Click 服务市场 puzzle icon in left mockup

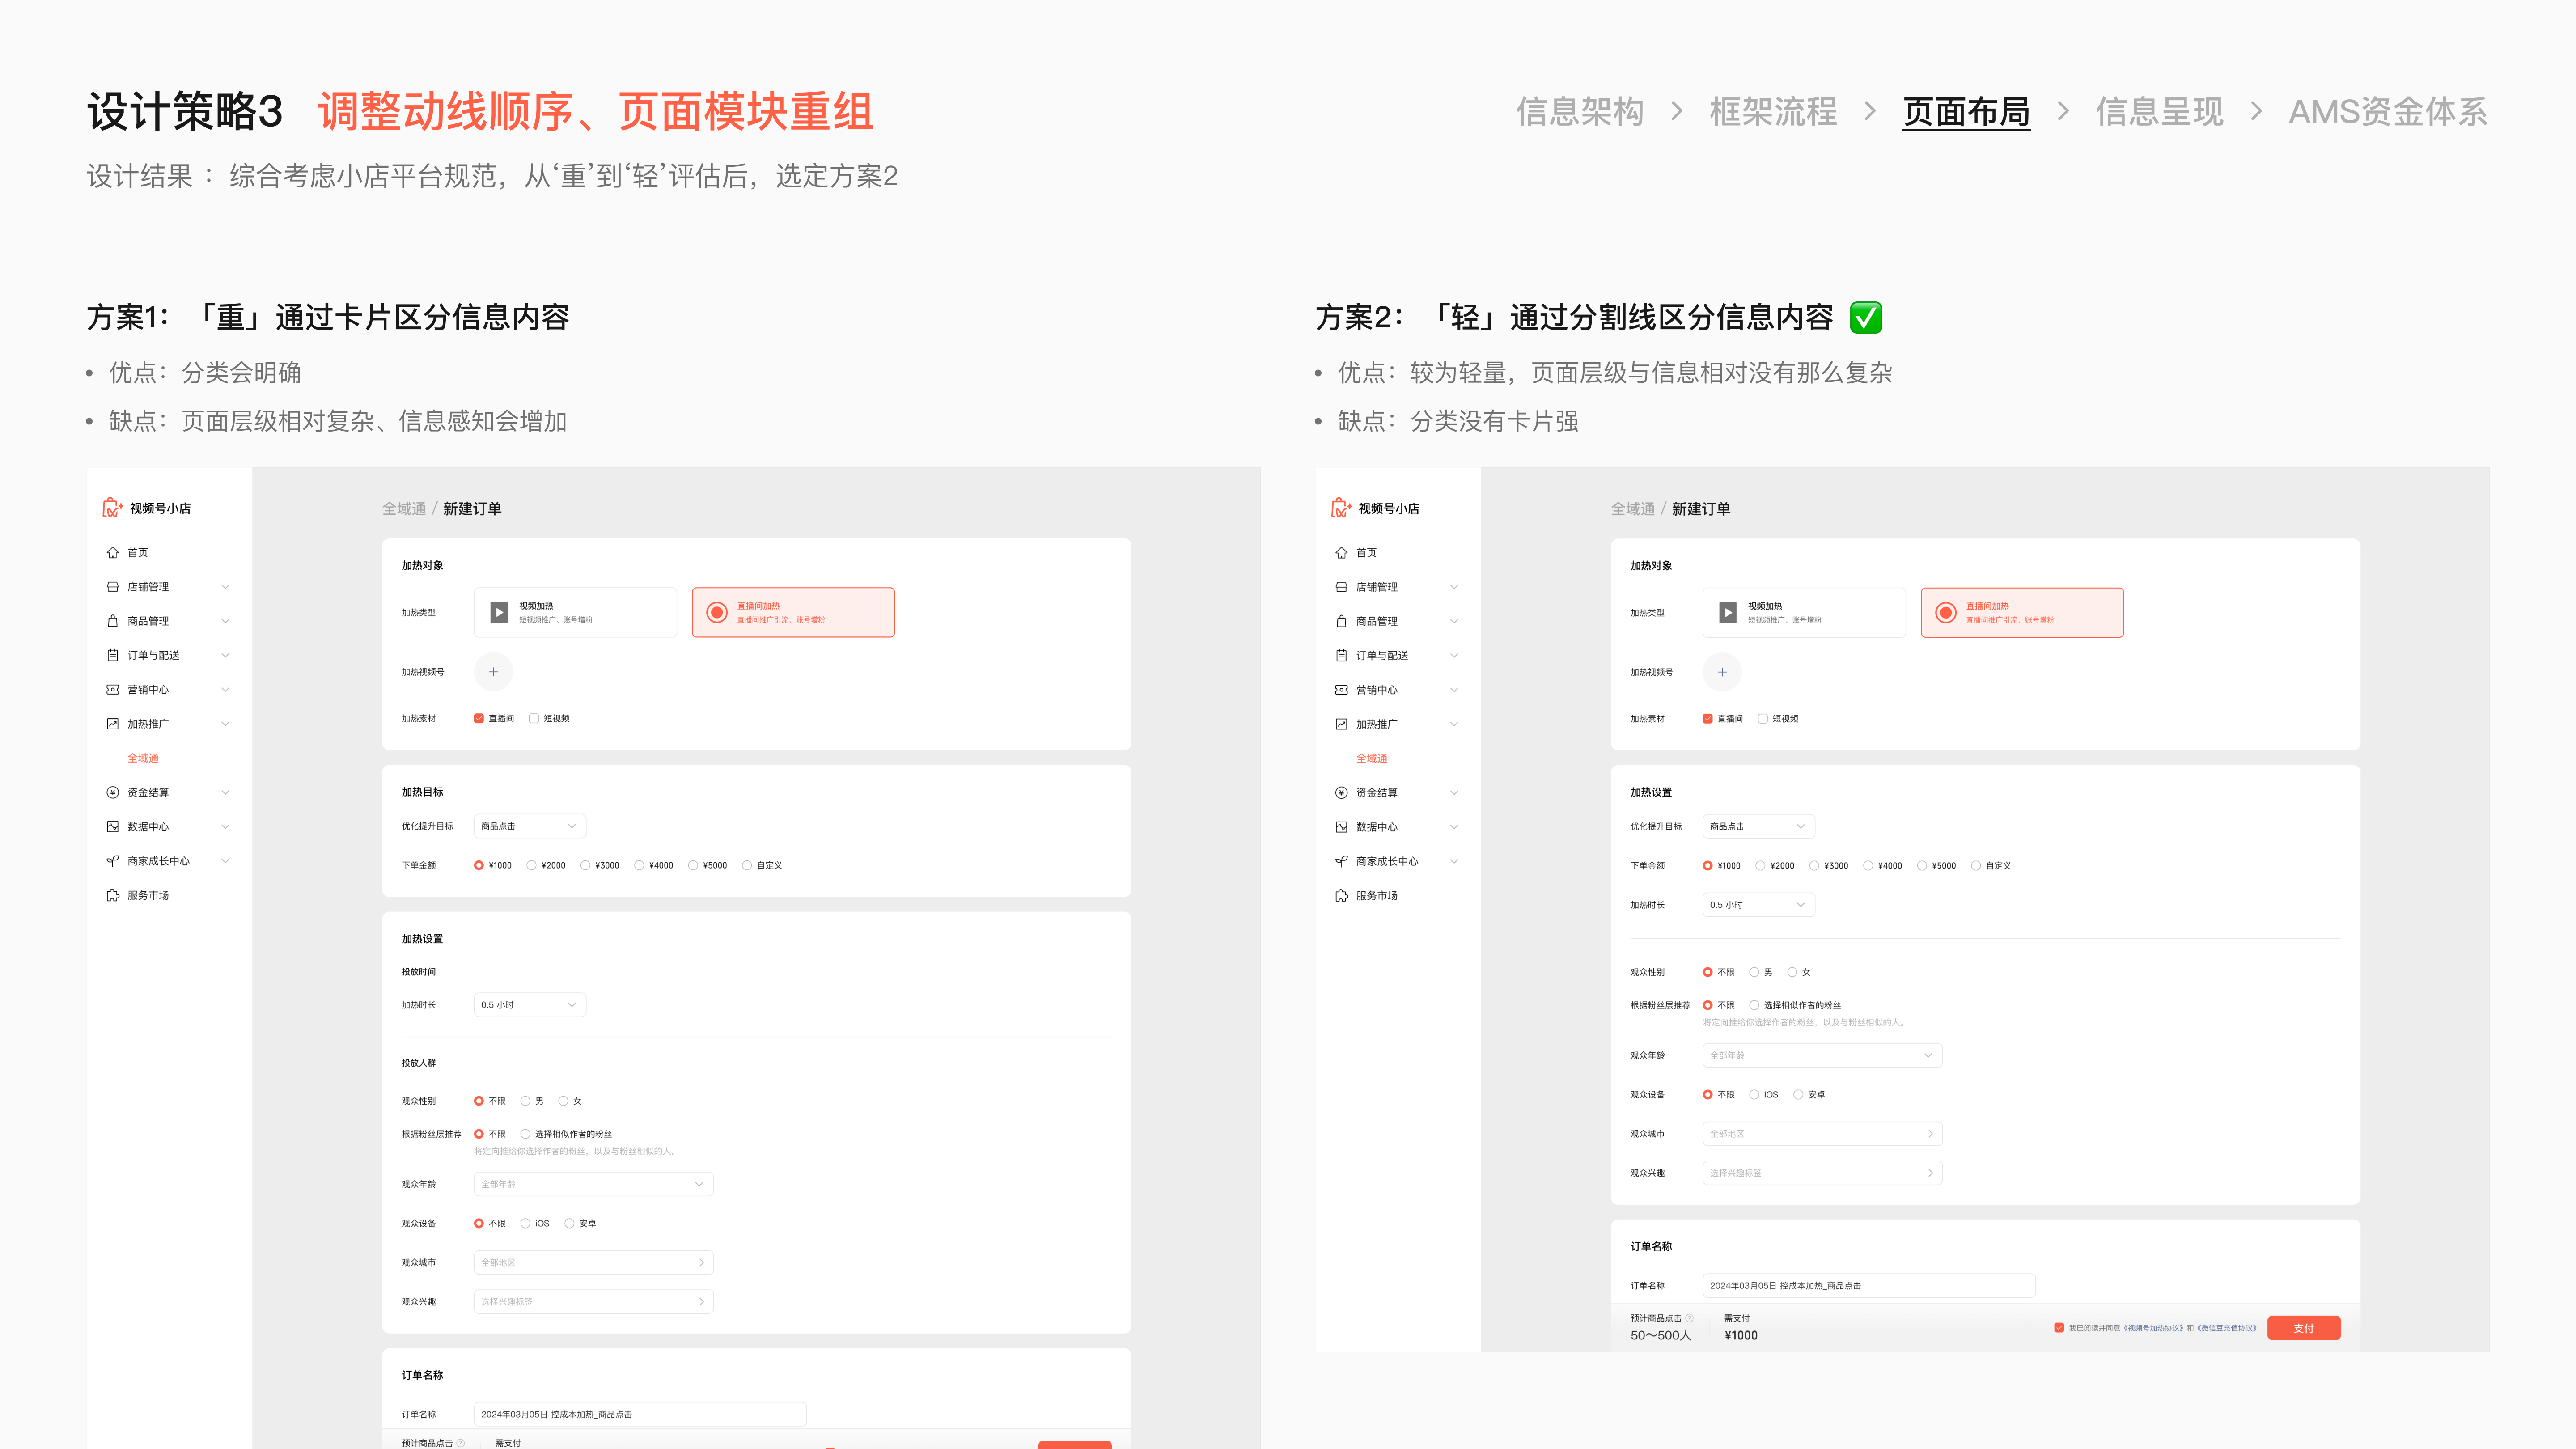(x=113, y=895)
